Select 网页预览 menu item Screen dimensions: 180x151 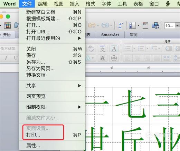[52, 96]
